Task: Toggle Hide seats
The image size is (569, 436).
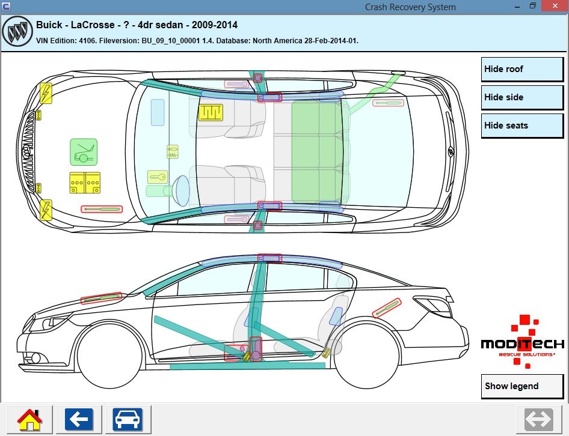Action: (521, 125)
